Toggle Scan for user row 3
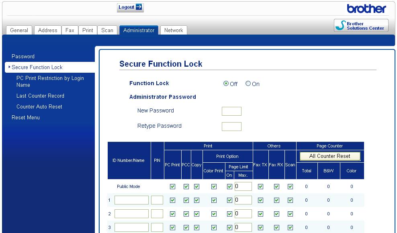 tap(290, 228)
